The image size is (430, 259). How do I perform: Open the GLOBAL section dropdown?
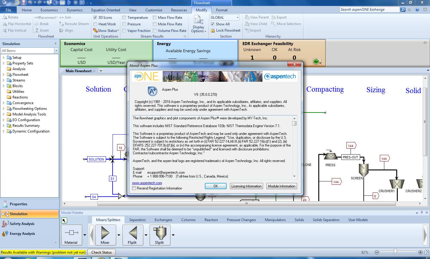tap(237, 18)
